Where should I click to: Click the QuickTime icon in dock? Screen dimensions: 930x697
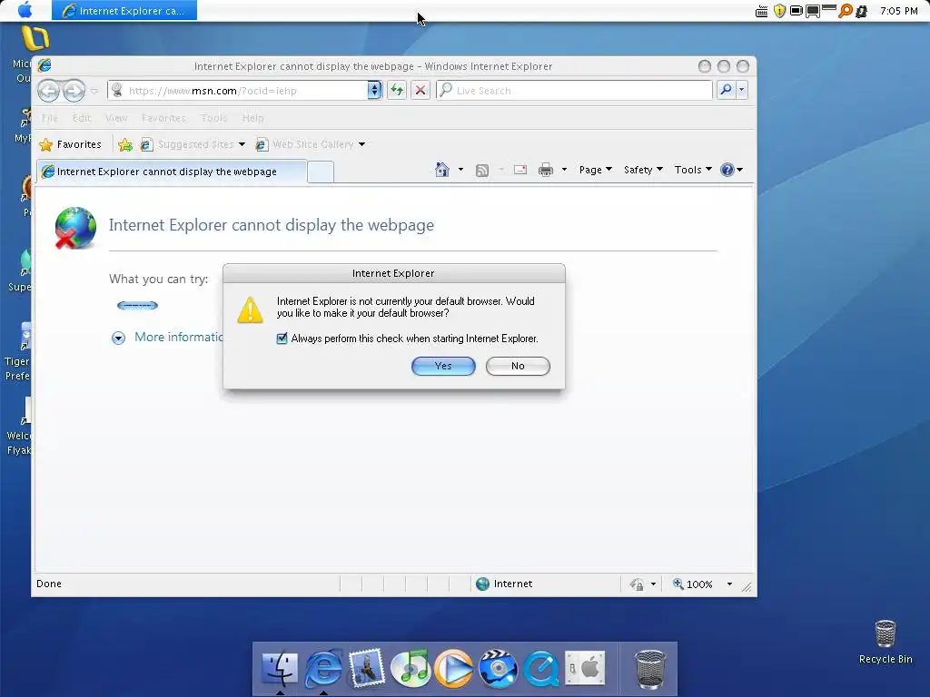pos(541,669)
